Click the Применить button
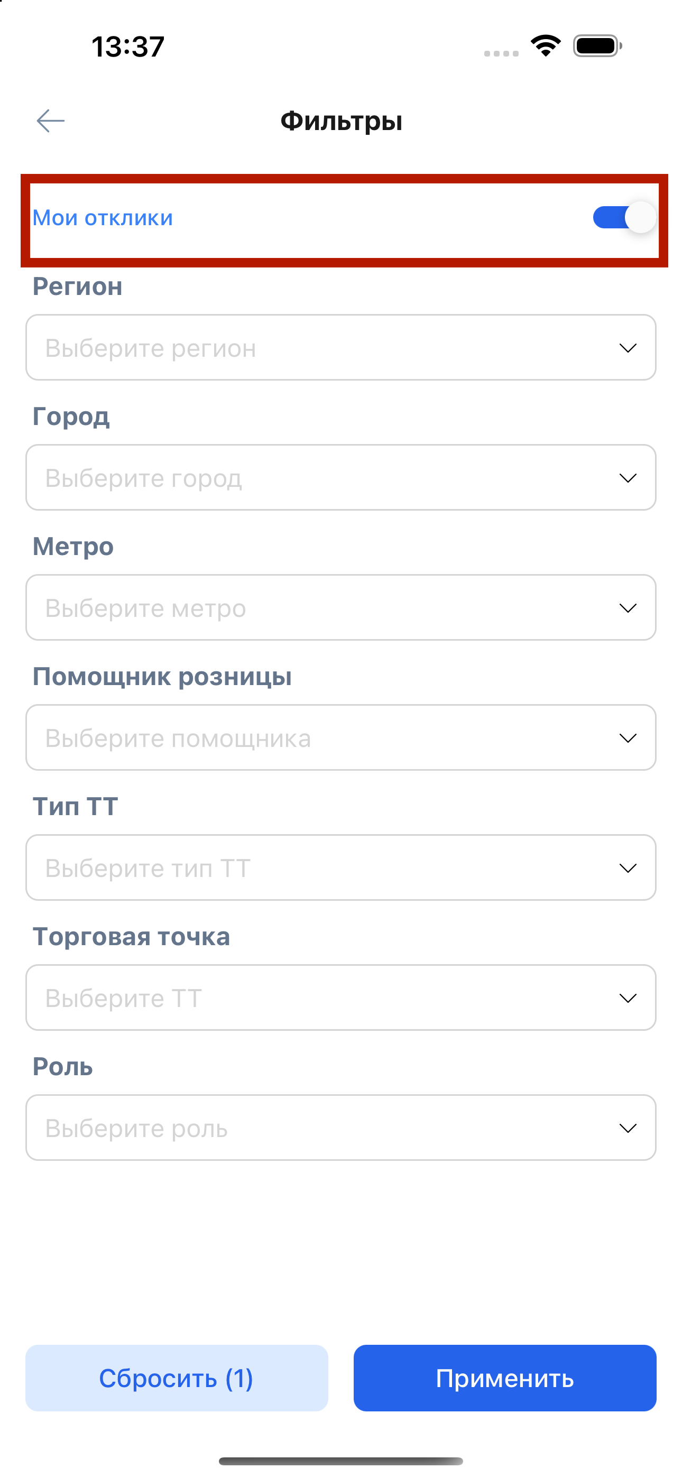 [505, 1378]
